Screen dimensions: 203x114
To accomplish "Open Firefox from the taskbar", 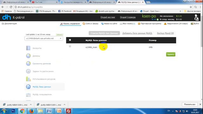I will tap(31, 111).
